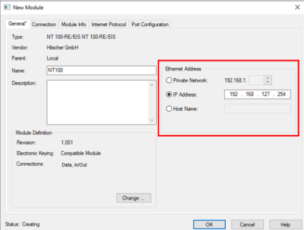Click the Module Definition group label
304x230 pixels.
coord(34,133)
